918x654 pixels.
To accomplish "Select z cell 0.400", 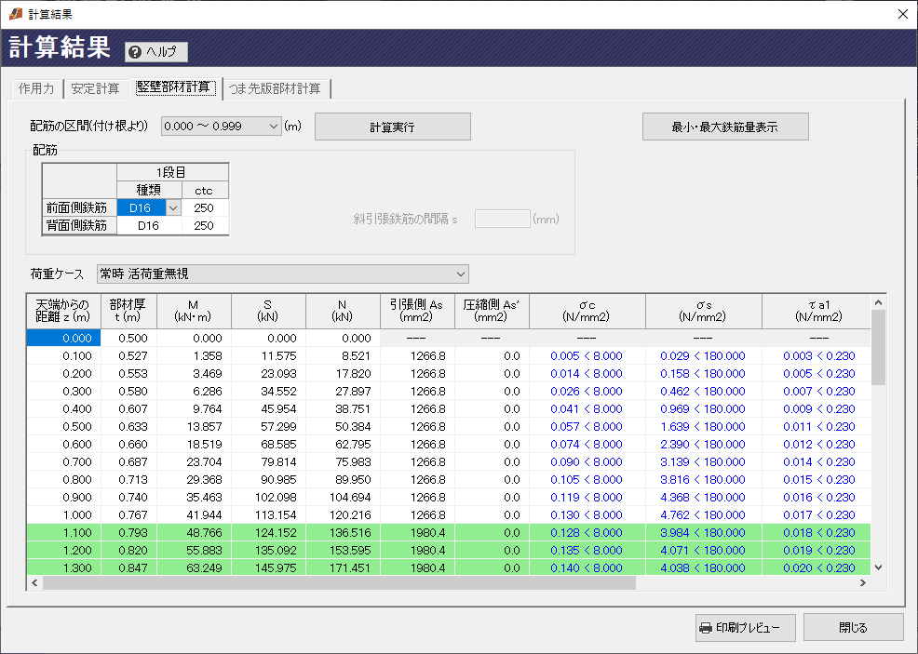I will pos(64,409).
